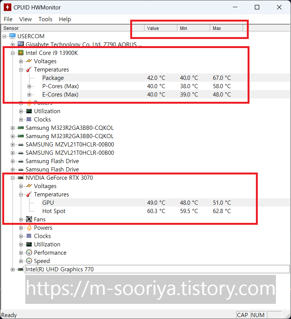Open the Tools menu
This screenshot has width=291, height=319.
pos(45,19)
